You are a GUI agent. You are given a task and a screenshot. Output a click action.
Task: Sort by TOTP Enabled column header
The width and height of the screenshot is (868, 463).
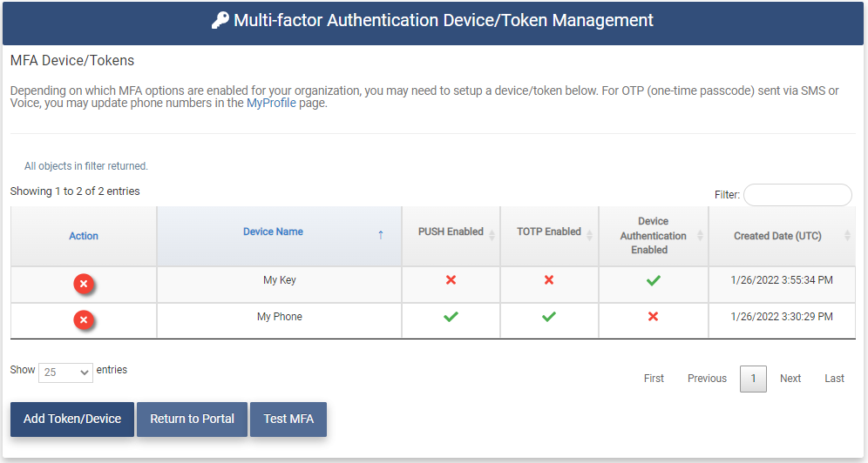click(549, 232)
